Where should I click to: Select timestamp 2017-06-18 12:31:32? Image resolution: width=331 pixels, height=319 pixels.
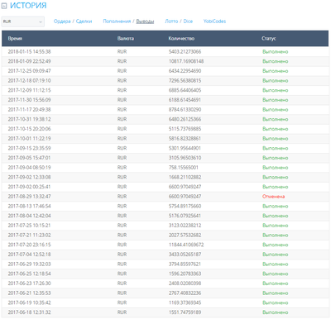point(29,312)
